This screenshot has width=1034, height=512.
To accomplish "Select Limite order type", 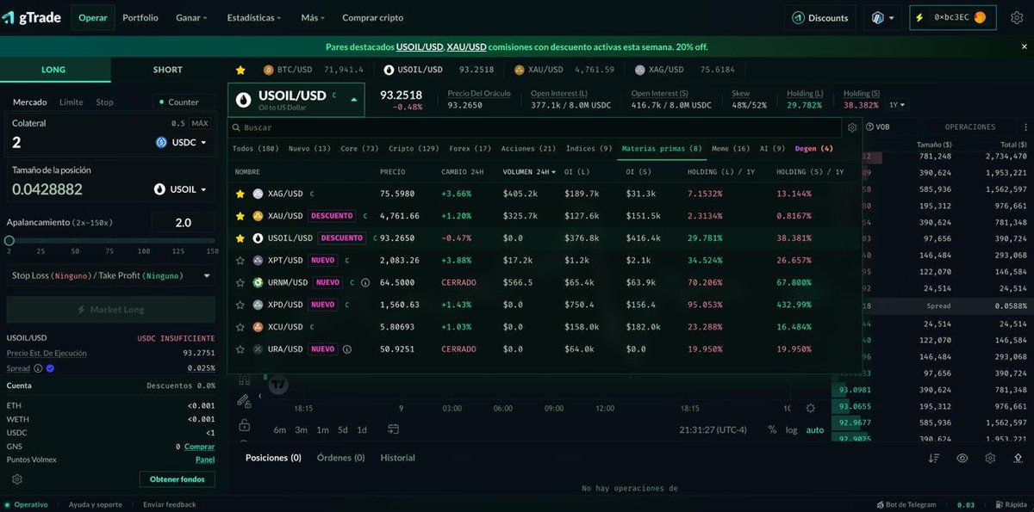I will pyautogui.click(x=72, y=102).
